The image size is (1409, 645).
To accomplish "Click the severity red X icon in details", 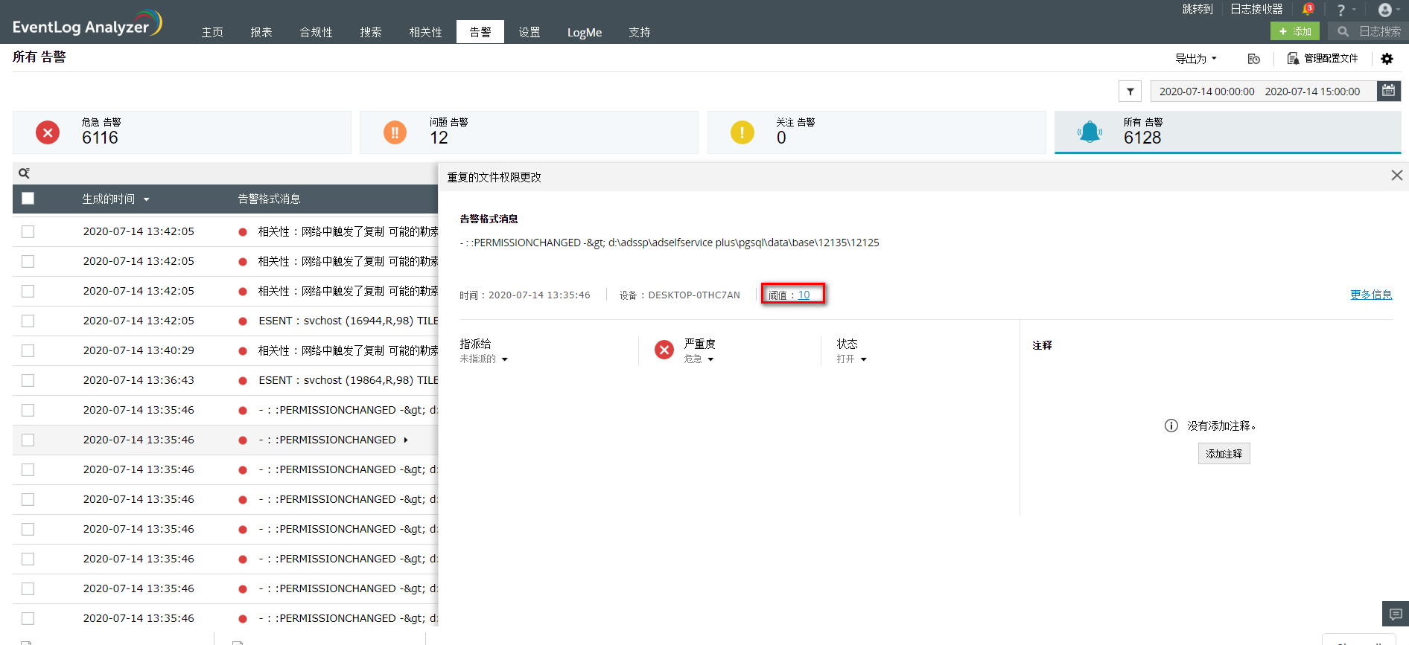I will point(664,350).
